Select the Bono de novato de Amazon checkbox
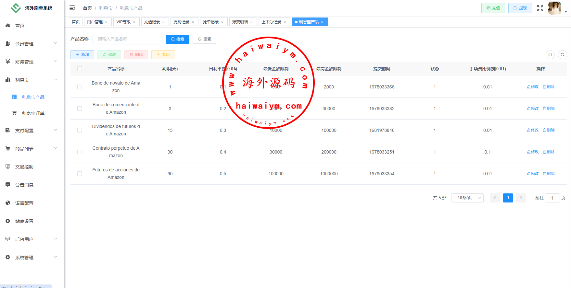 (x=80, y=87)
